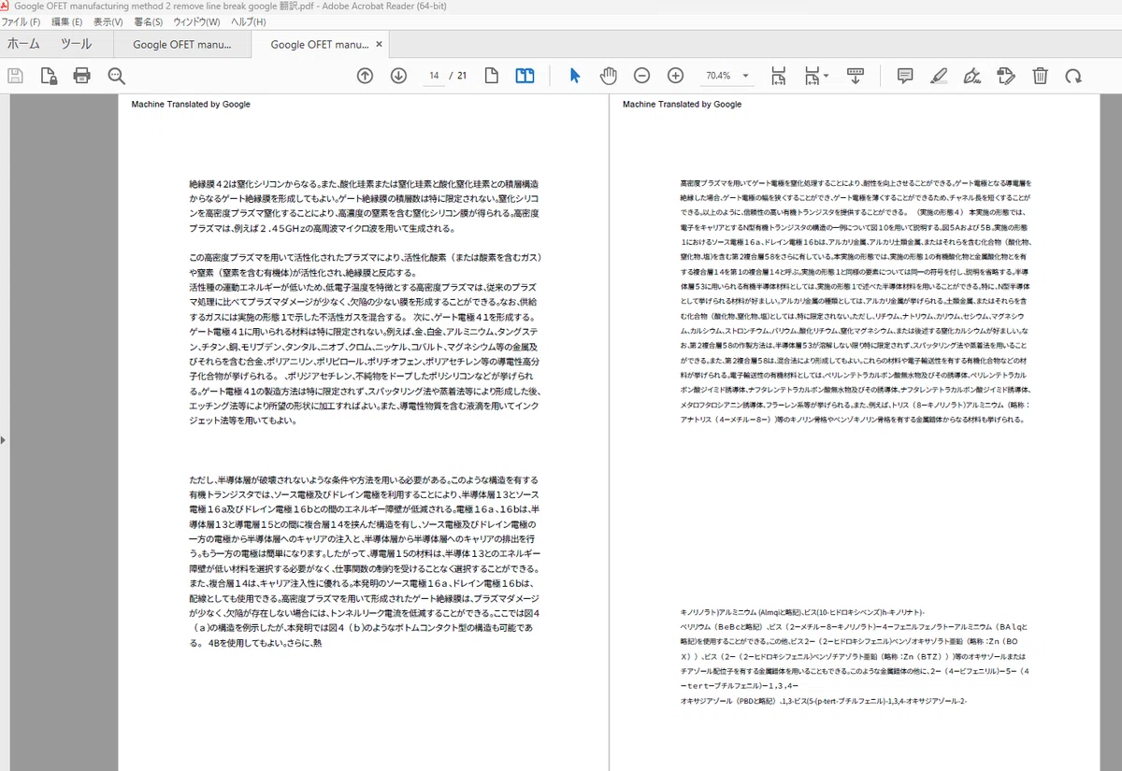Open the 編集(E) menu
1122x771 pixels.
pos(67,21)
